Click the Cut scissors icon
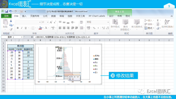 tap(11, 21)
